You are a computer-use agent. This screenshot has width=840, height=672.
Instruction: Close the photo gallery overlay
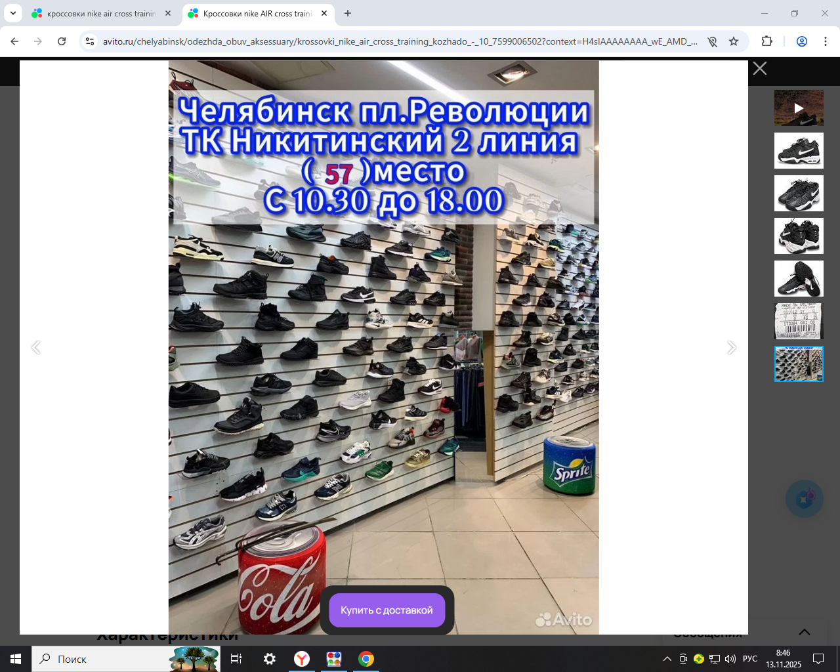pos(760,68)
